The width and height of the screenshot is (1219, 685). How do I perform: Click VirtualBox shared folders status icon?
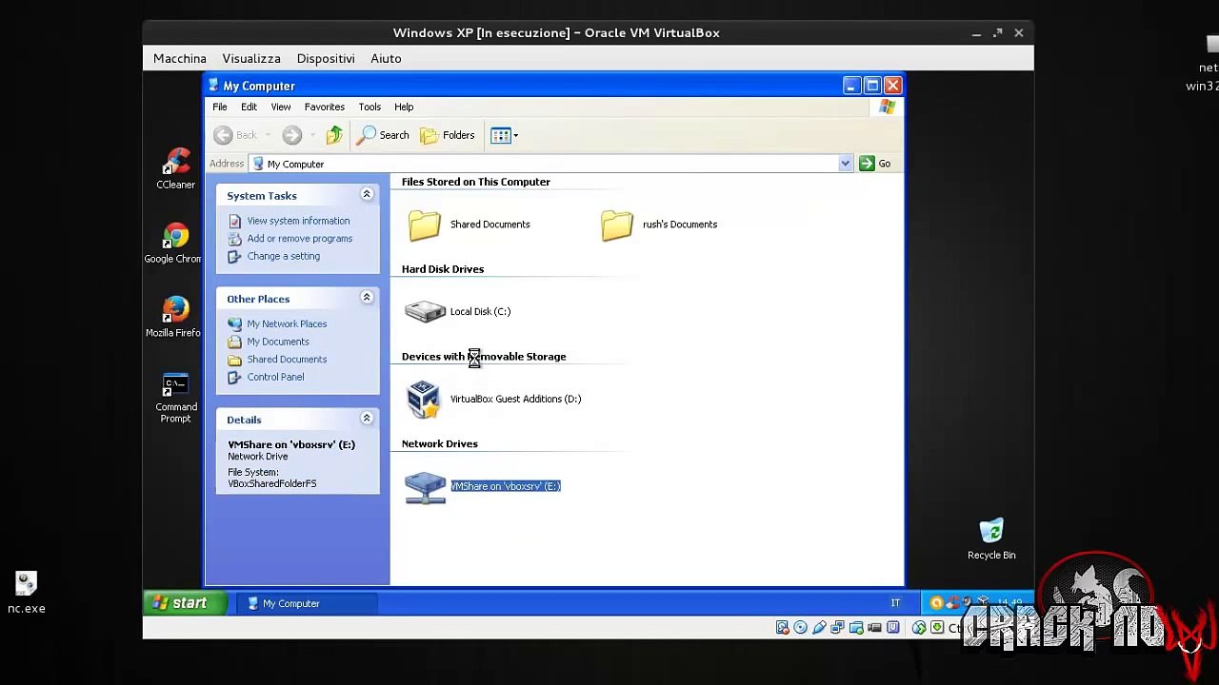856,628
